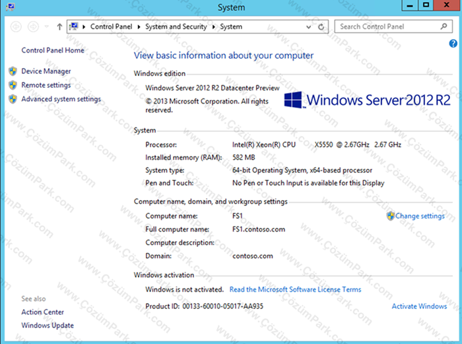Viewport: 462px width, 344px height.
Task: Refresh the address bar view
Action: [x=321, y=27]
